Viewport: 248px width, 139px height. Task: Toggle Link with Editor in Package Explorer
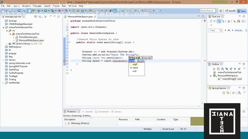coord(40,16)
